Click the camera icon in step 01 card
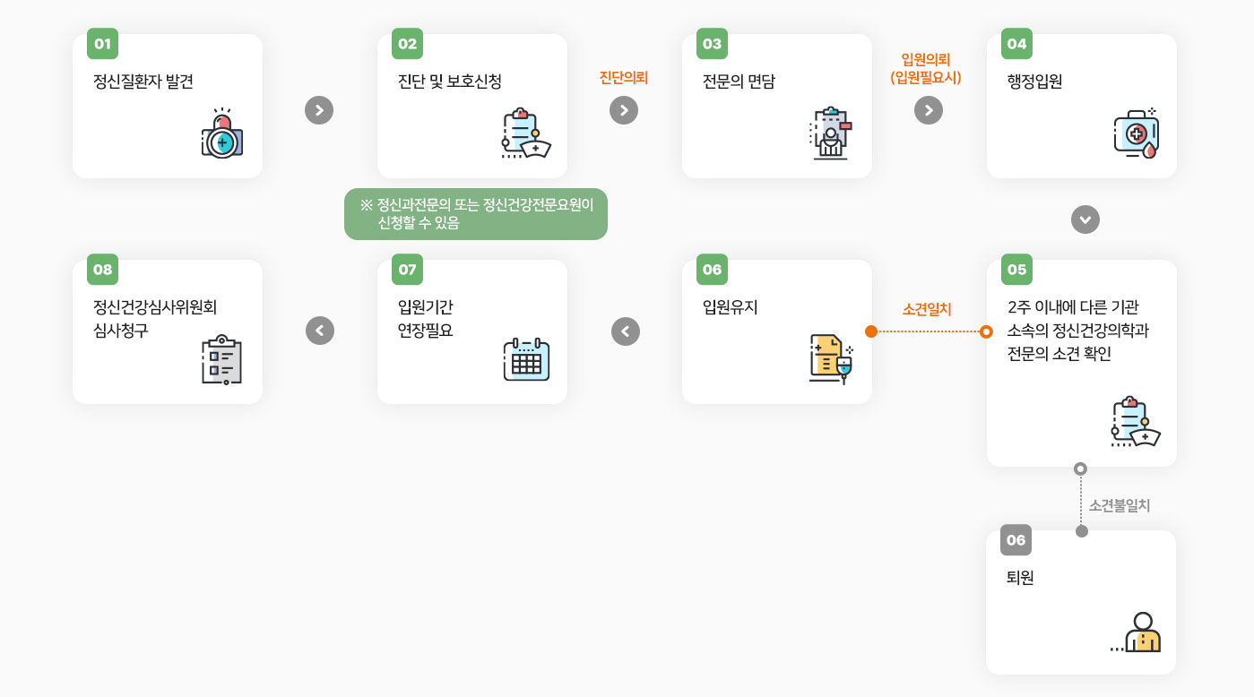The height and width of the screenshot is (697, 1254). click(223, 135)
